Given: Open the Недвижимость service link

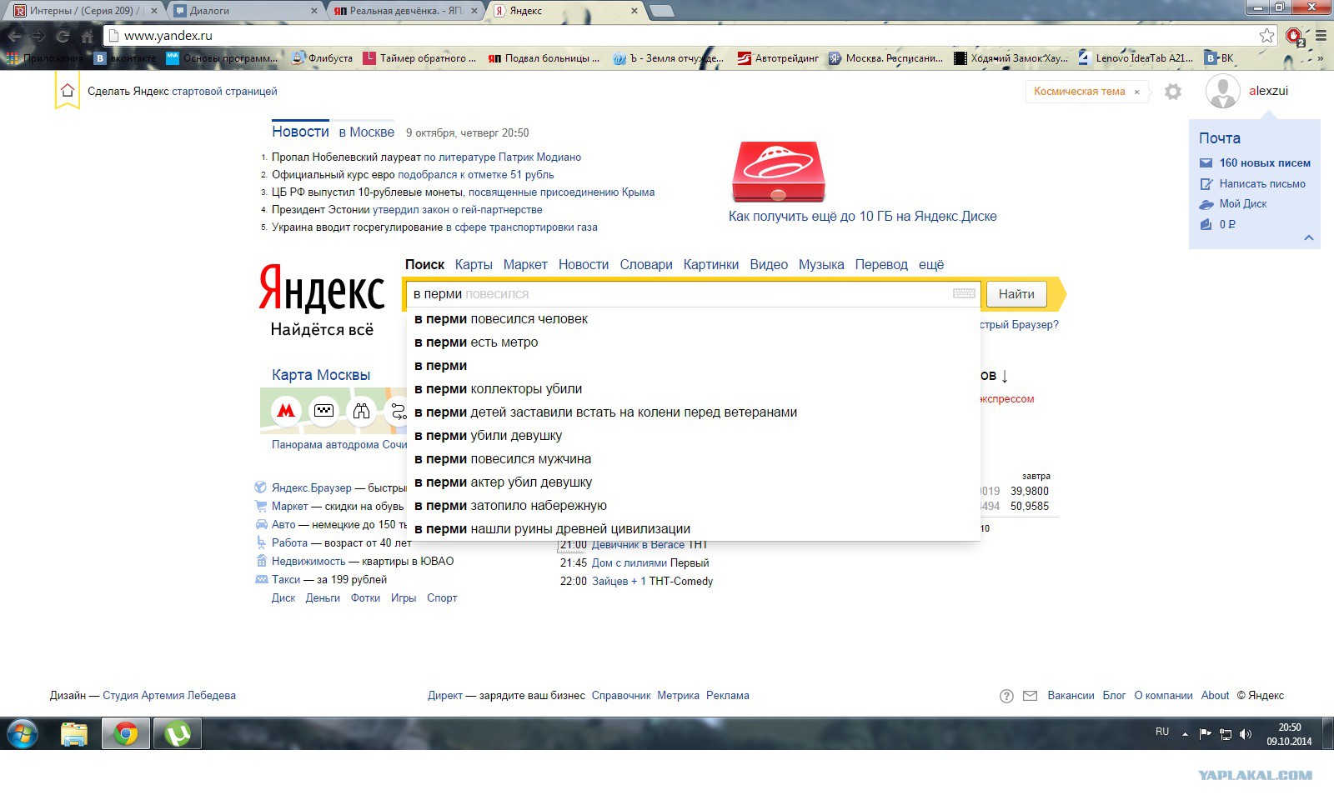Looking at the screenshot, I should click(x=308, y=561).
